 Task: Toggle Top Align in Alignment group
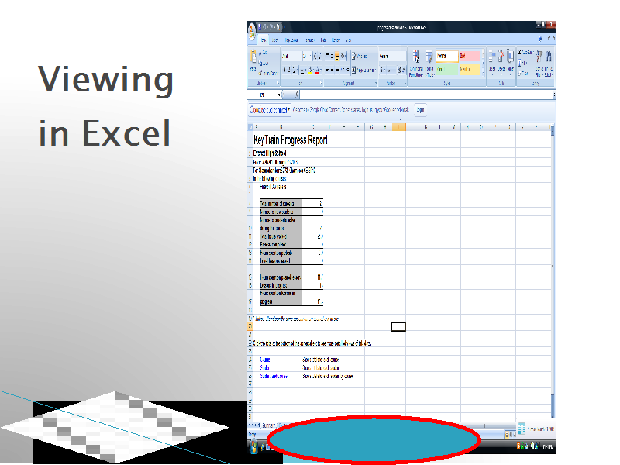327,56
